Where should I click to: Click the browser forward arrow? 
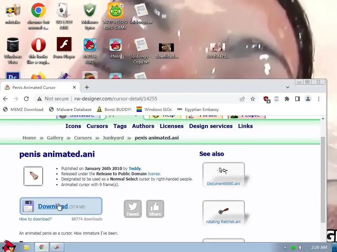click(16, 99)
